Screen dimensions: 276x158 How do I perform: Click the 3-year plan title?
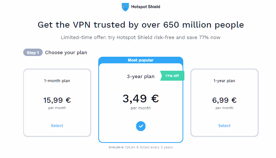tap(141, 77)
